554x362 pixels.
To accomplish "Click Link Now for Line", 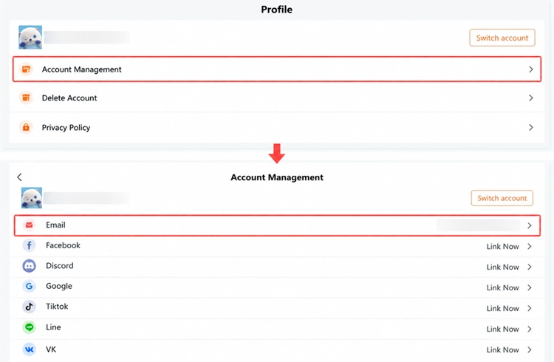I will click(x=502, y=329).
